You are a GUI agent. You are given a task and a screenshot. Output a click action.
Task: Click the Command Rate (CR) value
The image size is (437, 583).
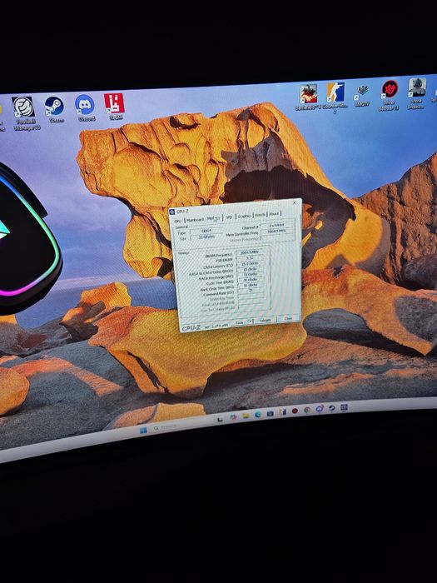click(x=251, y=291)
